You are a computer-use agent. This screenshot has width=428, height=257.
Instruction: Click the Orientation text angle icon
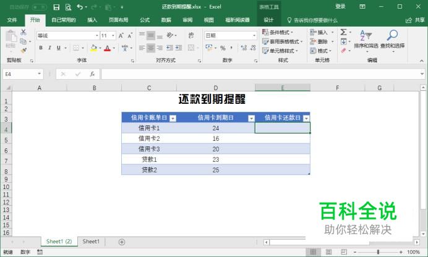(170, 35)
